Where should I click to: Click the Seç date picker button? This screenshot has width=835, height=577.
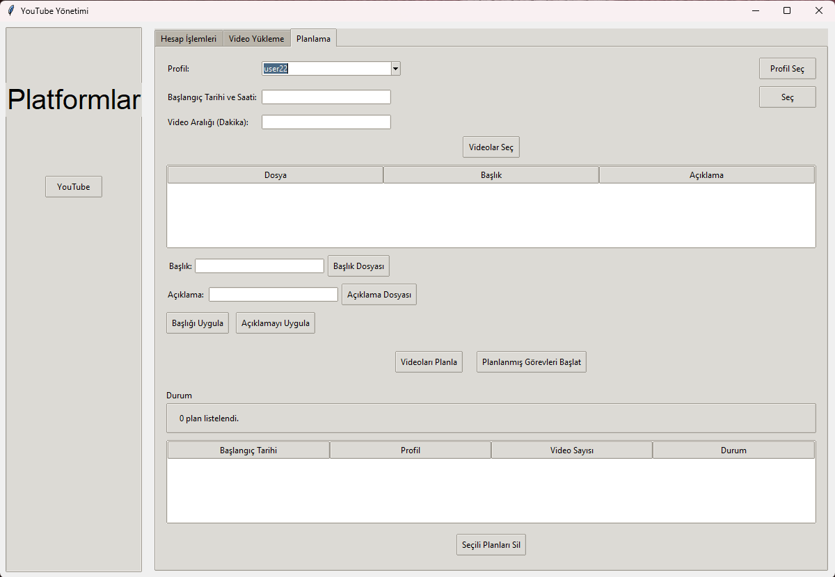787,97
